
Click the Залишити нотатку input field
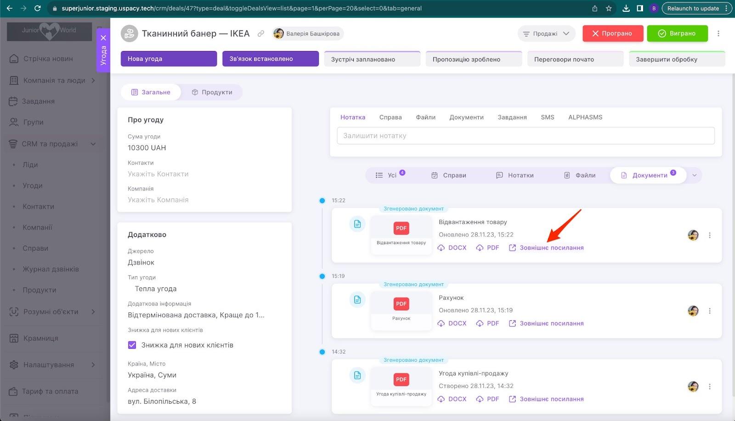[526, 136]
